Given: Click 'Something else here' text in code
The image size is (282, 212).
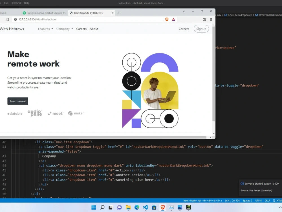Looking at the screenshot, I should pyautogui.click(x=134, y=179).
